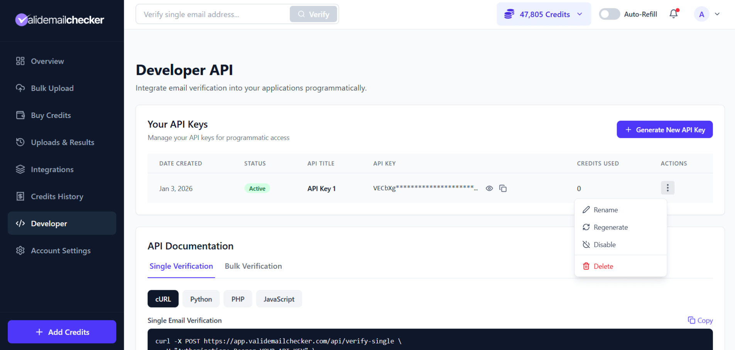Image resolution: width=735 pixels, height=350 pixels.
Task: Copy the API key to clipboard
Action: point(503,188)
